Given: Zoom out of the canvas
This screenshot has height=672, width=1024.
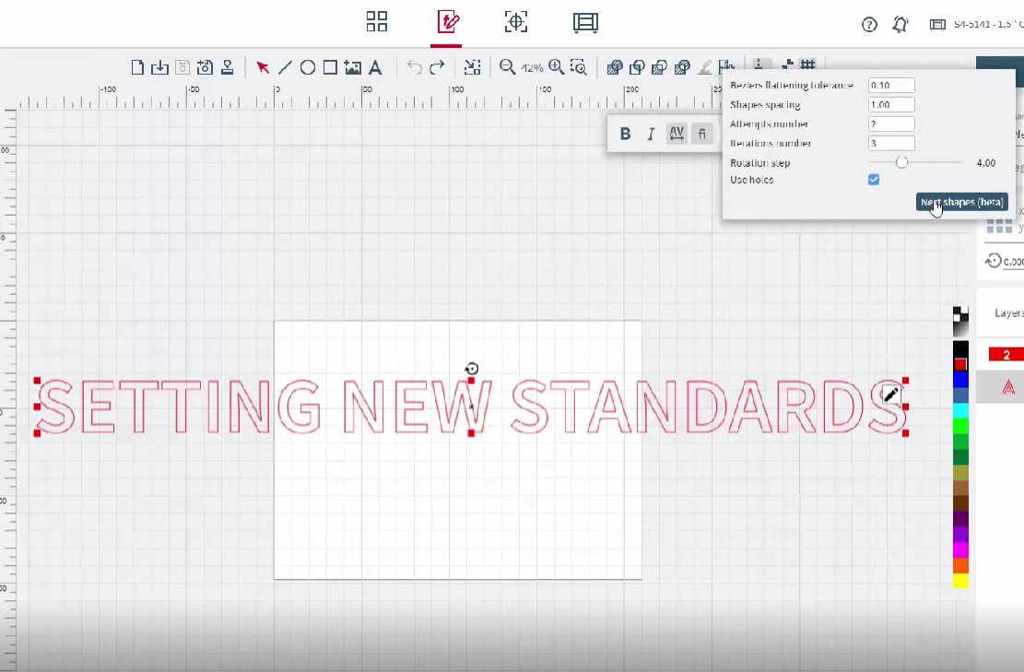Looking at the screenshot, I should 507,67.
